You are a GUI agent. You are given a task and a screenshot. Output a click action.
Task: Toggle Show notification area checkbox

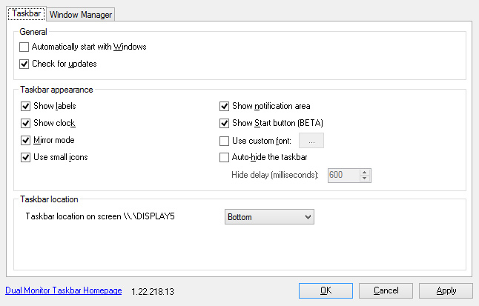tap(224, 106)
